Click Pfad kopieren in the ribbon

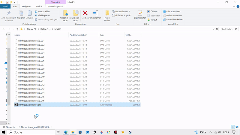[44, 15]
